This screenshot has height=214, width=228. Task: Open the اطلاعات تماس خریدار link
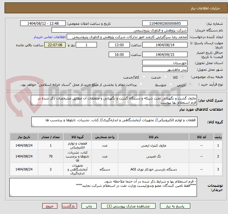click(47, 37)
